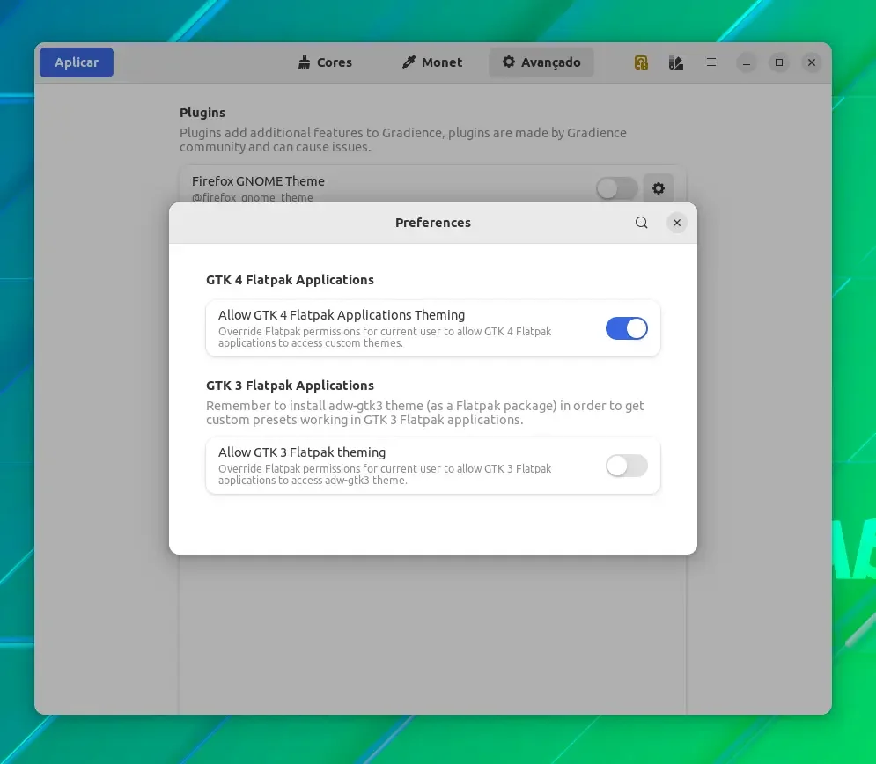
Task: Enable the Allow GTK 3 Flatpak theming switch
Action: coord(626,466)
